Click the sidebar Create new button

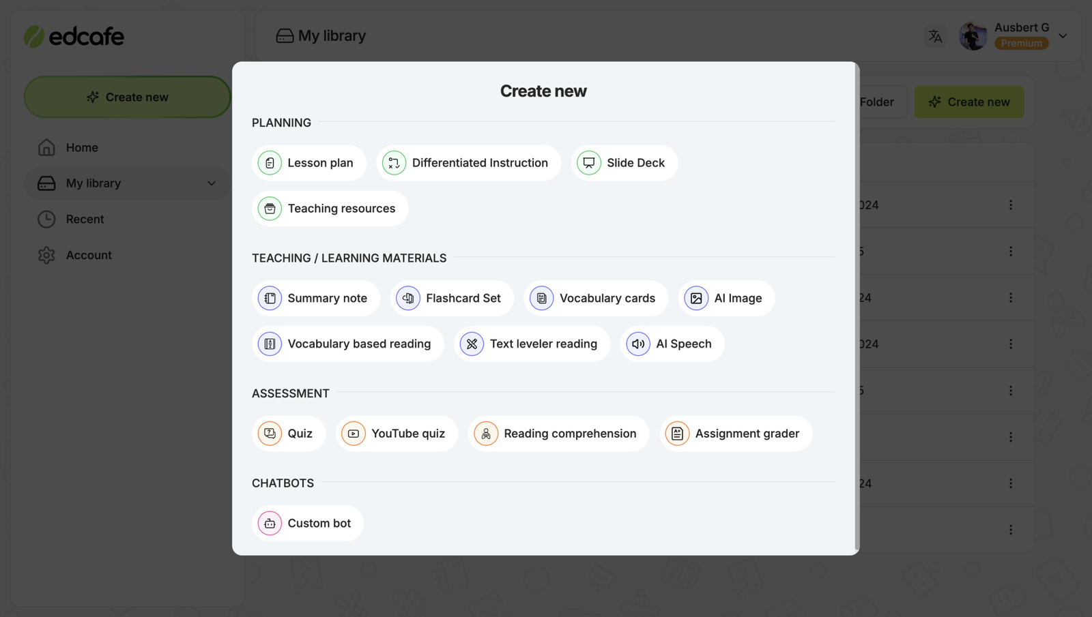pyautogui.click(x=128, y=97)
